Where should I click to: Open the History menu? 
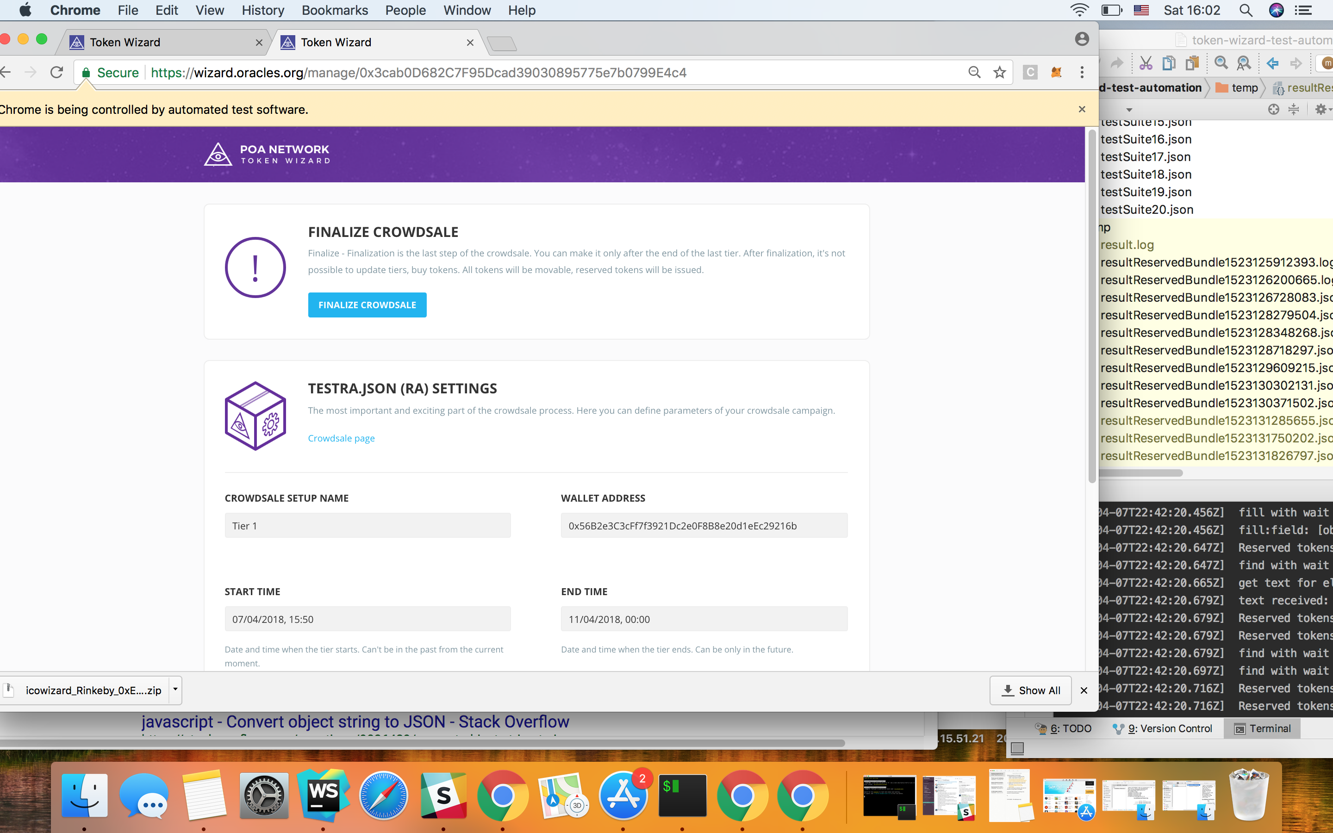[263, 11]
